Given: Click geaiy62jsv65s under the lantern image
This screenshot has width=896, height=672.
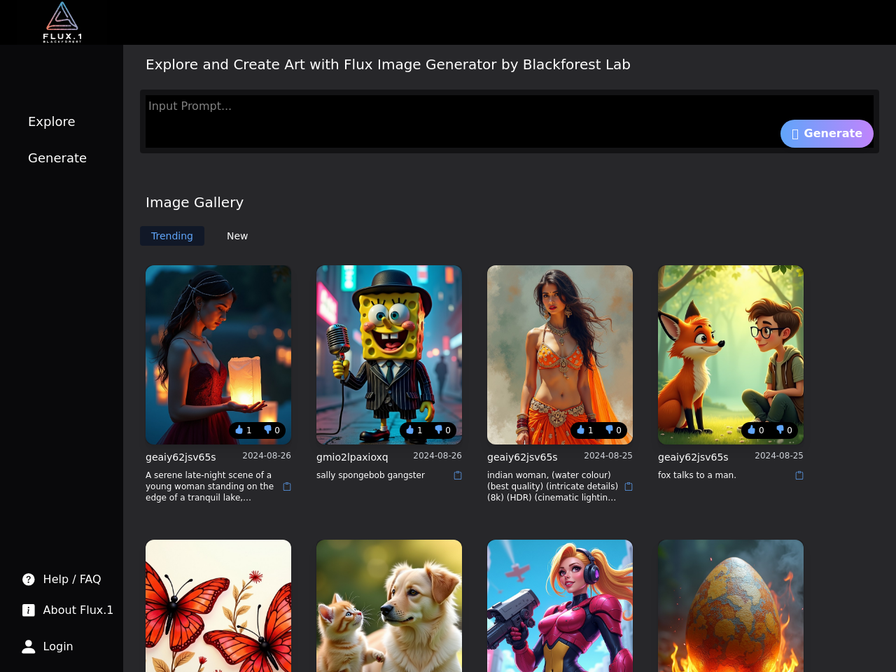Looking at the screenshot, I should [x=181, y=457].
